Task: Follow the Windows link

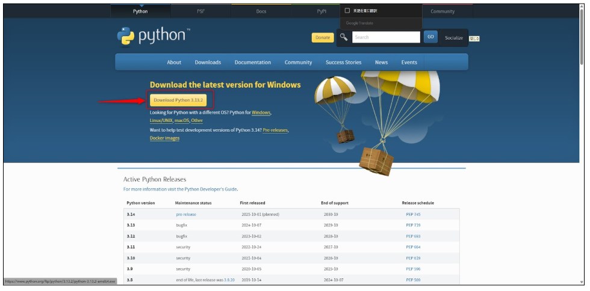Action: click(261, 112)
